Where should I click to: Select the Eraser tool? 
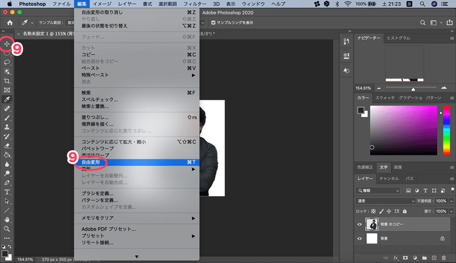(x=7, y=146)
